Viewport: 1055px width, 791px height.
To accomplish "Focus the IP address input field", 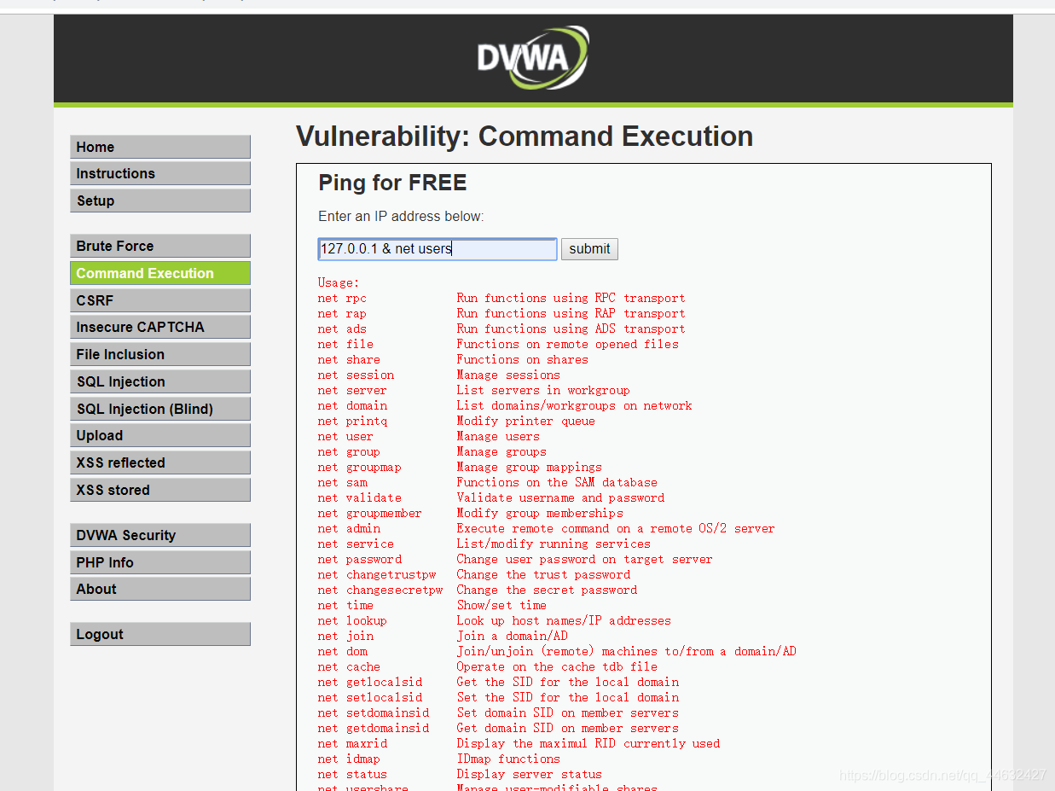I will (438, 249).
